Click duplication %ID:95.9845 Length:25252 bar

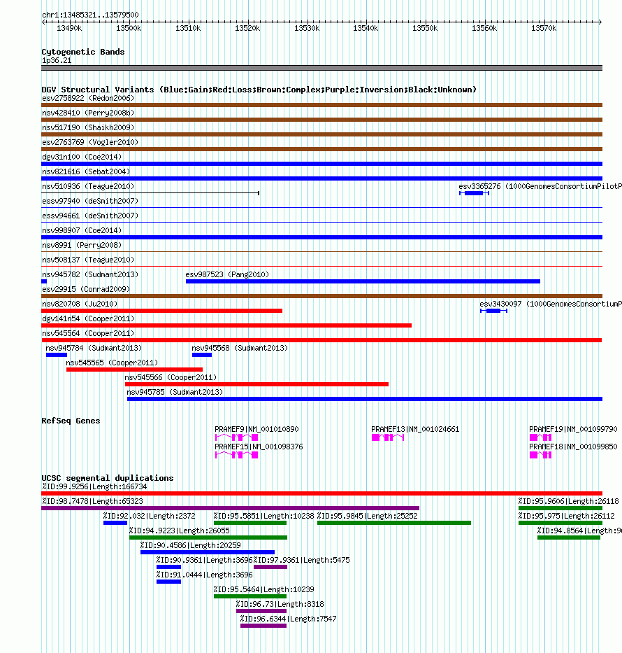(x=394, y=523)
